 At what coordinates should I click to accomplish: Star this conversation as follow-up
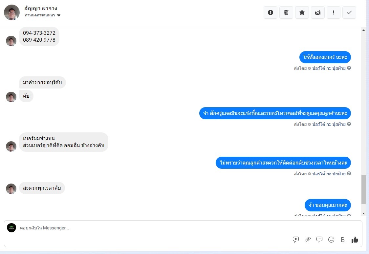(x=302, y=12)
